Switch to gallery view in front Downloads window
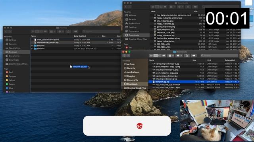 point(164,56)
